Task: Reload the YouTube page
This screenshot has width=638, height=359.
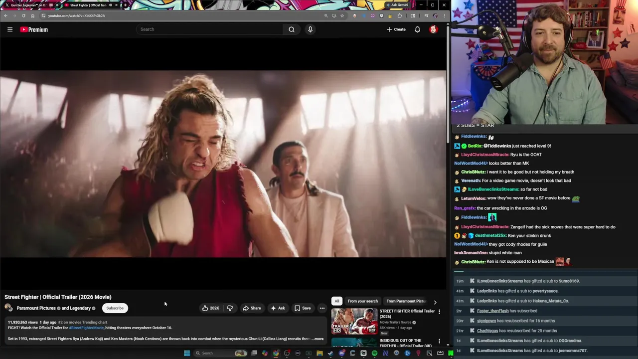Action: coord(23,16)
